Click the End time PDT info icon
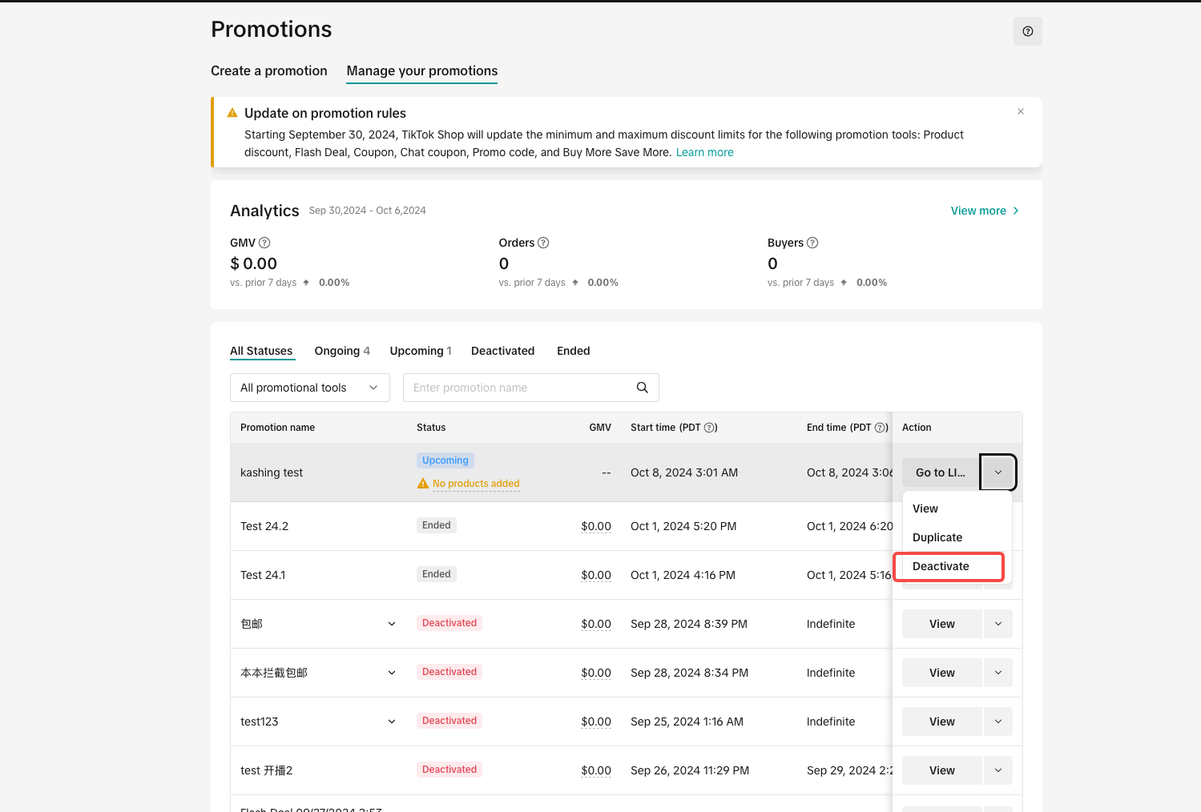 click(881, 428)
